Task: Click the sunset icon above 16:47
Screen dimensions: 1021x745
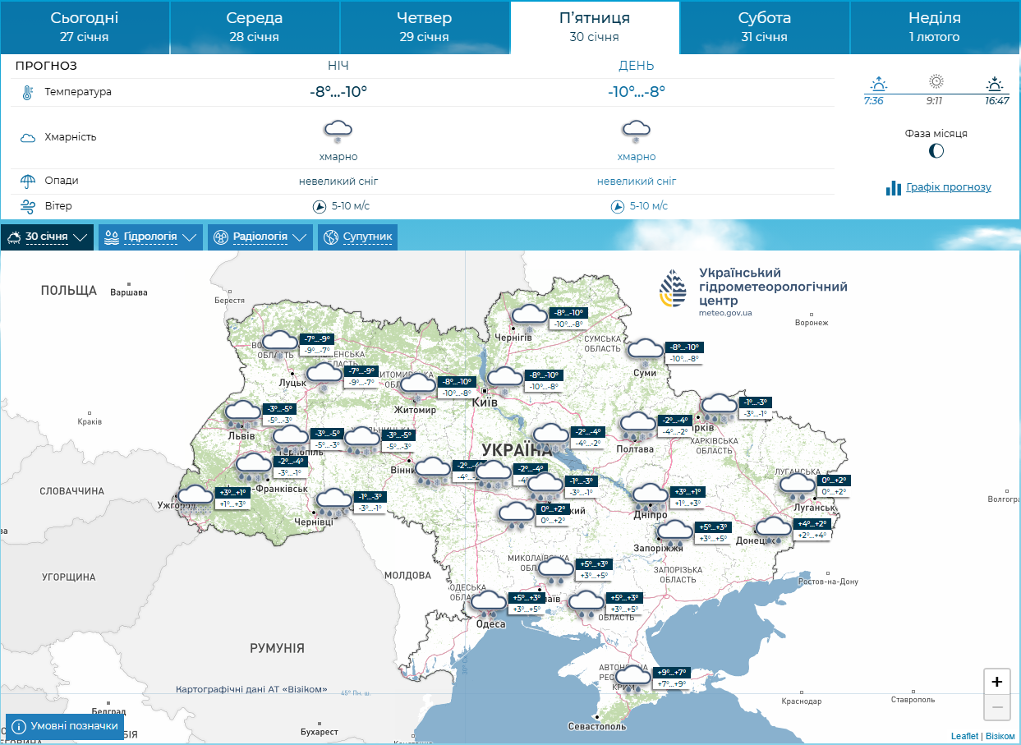Action: click(995, 82)
